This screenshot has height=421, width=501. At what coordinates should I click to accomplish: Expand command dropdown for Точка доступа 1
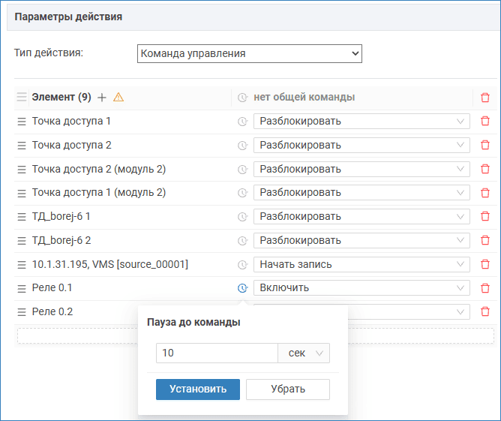point(361,121)
